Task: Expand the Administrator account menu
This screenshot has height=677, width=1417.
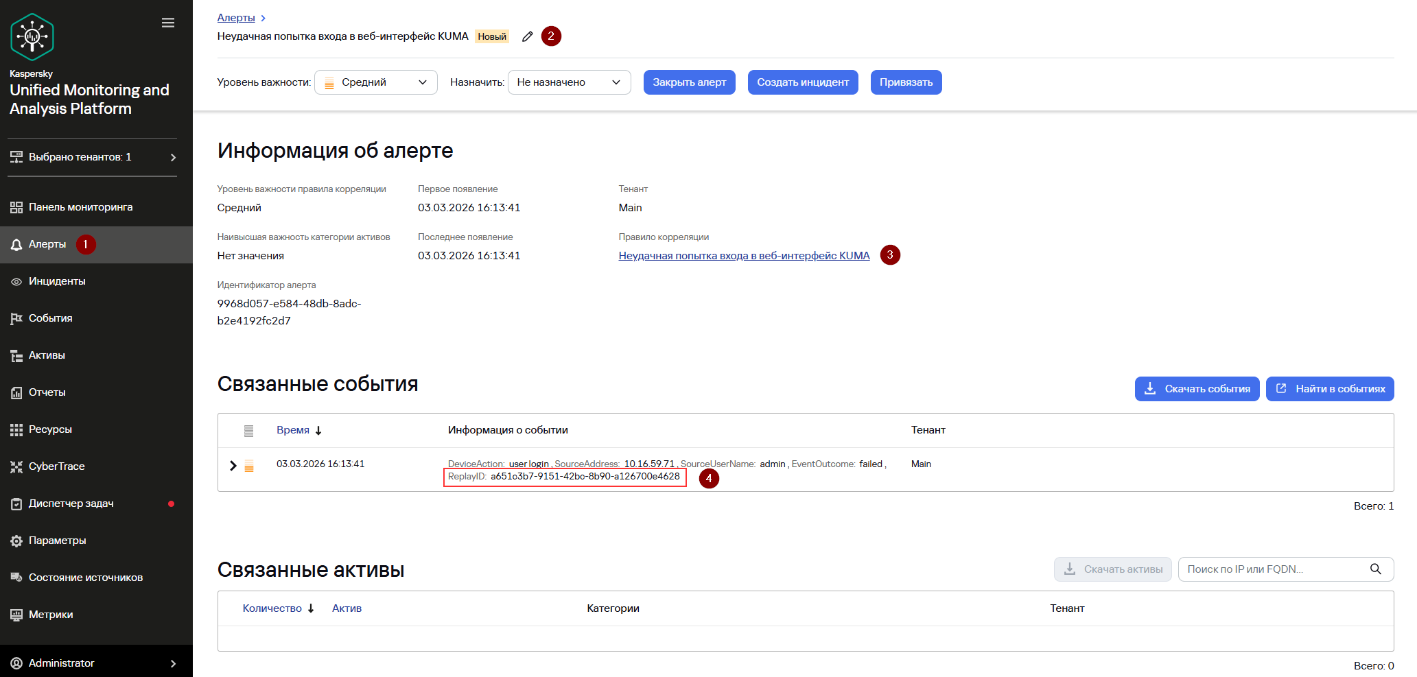Action: tap(96, 663)
